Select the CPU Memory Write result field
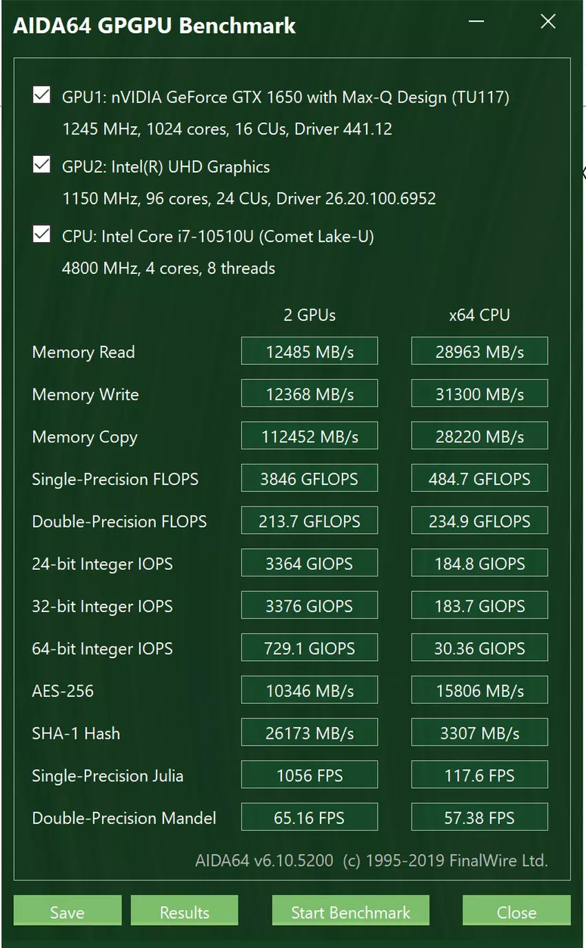Viewport: 586px width, 948px height. pos(479,394)
